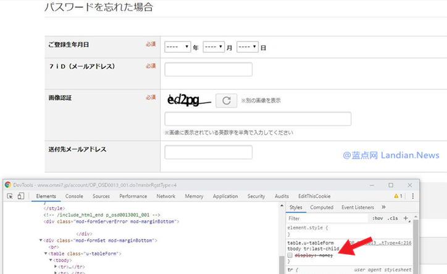Open the birth day dropdown
This screenshot has height=274, width=447.
[247, 47]
